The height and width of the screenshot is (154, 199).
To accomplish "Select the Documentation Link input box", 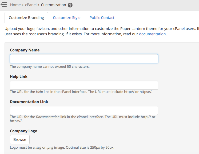I will (84, 110).
